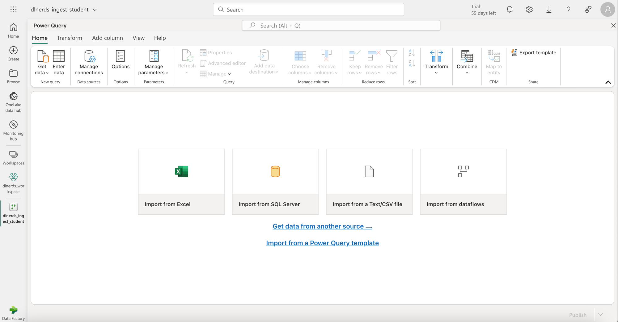Open Monitoring hub
Viewport: 618px width, 322px height.
click(x=13, y=130)
